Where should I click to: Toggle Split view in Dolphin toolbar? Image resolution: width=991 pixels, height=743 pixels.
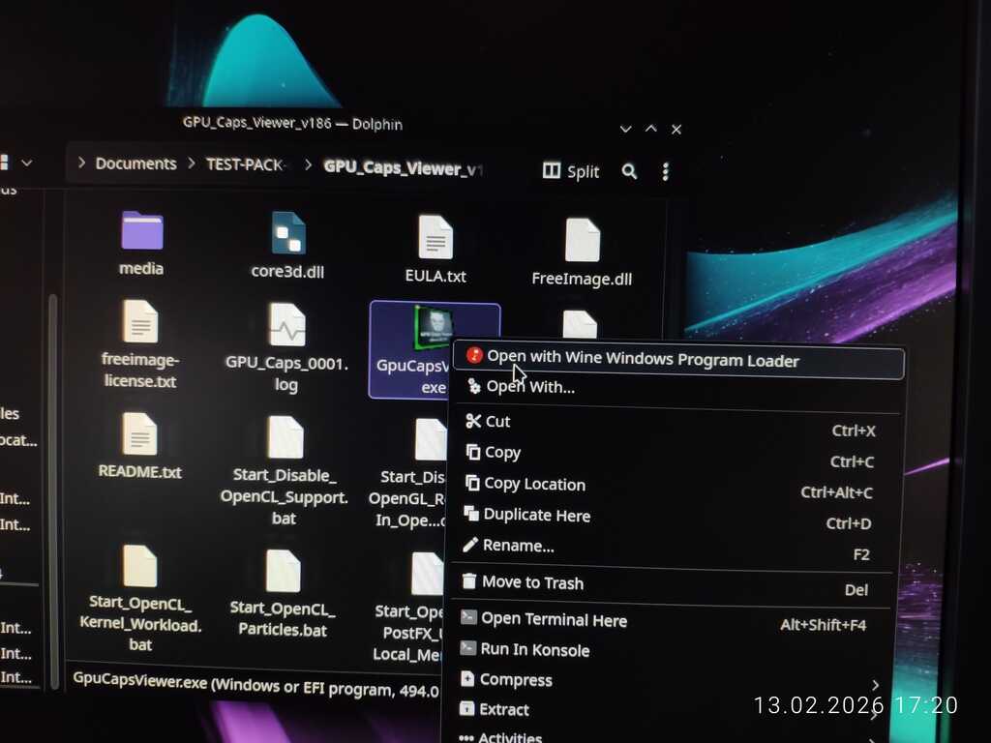click(x=571, y=171)
